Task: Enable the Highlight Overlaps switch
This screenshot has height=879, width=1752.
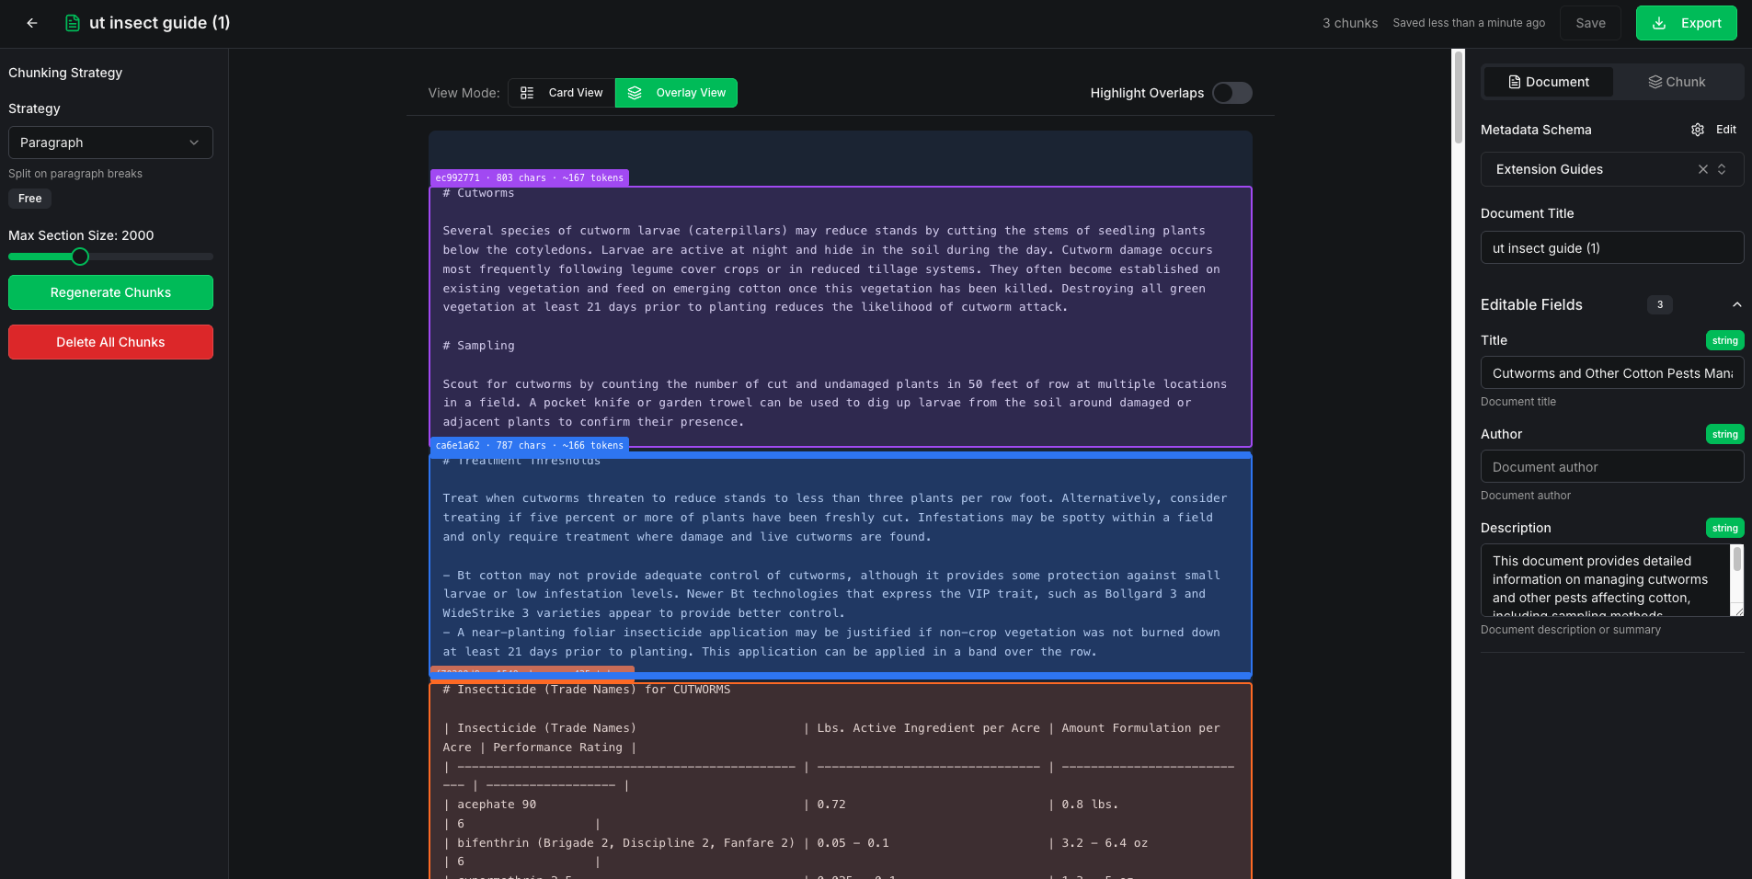Action: pyautogui.click(x=1232, y=92)
